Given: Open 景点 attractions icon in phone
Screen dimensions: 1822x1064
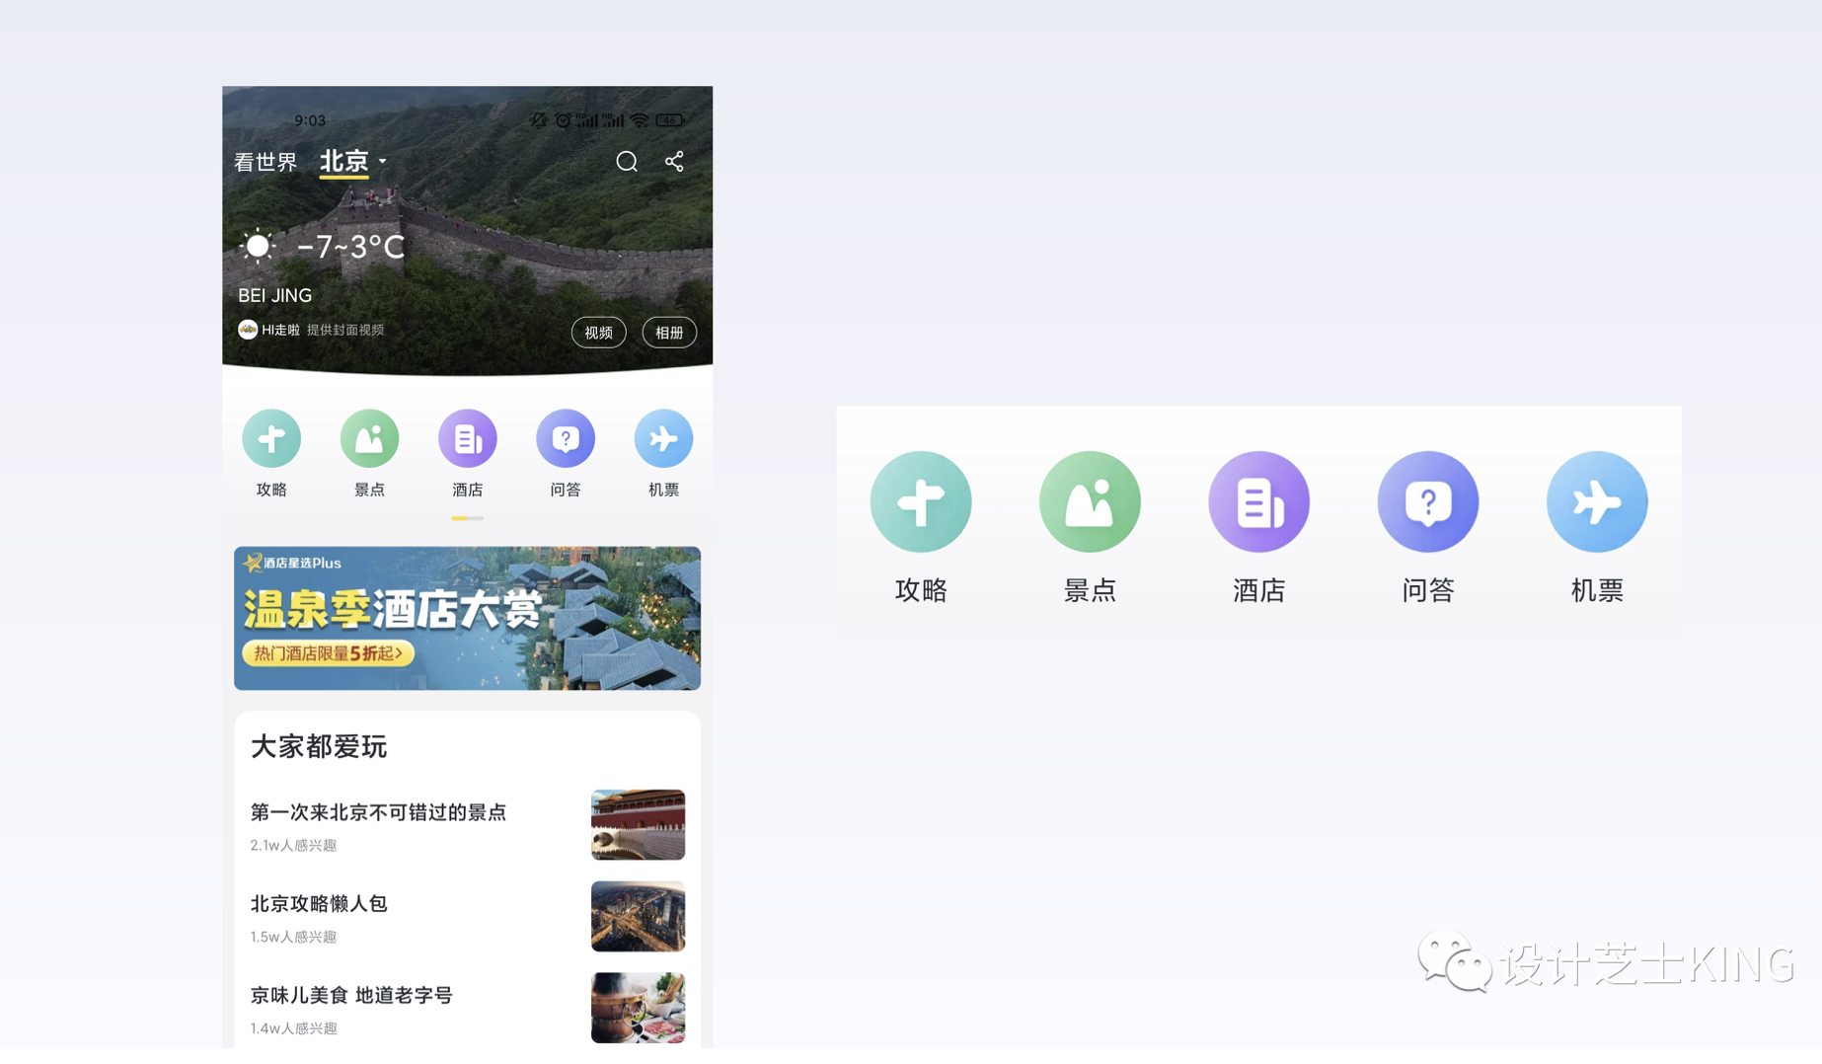Looking at the screenshot, I should point(369,439).
